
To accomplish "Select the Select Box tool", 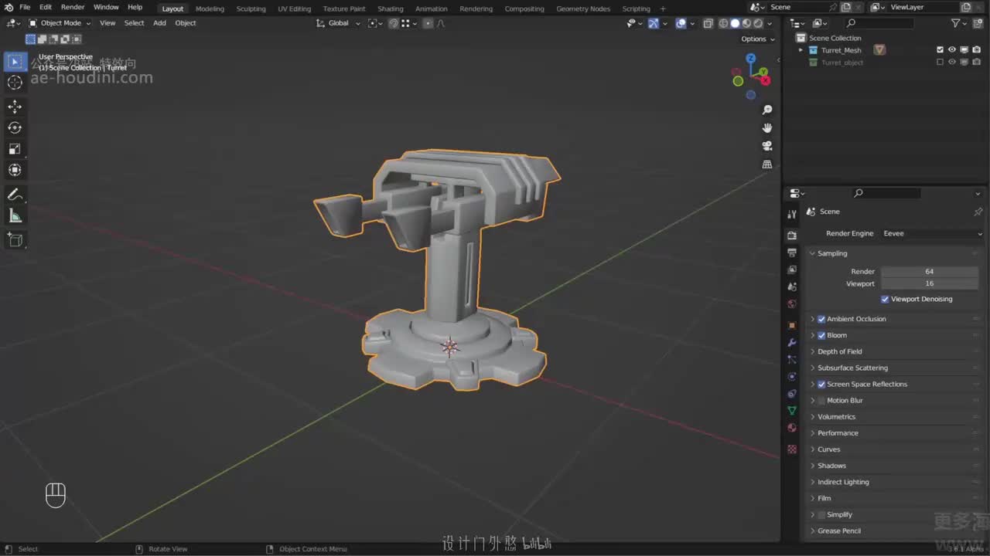I will click(x=15, y=62).
